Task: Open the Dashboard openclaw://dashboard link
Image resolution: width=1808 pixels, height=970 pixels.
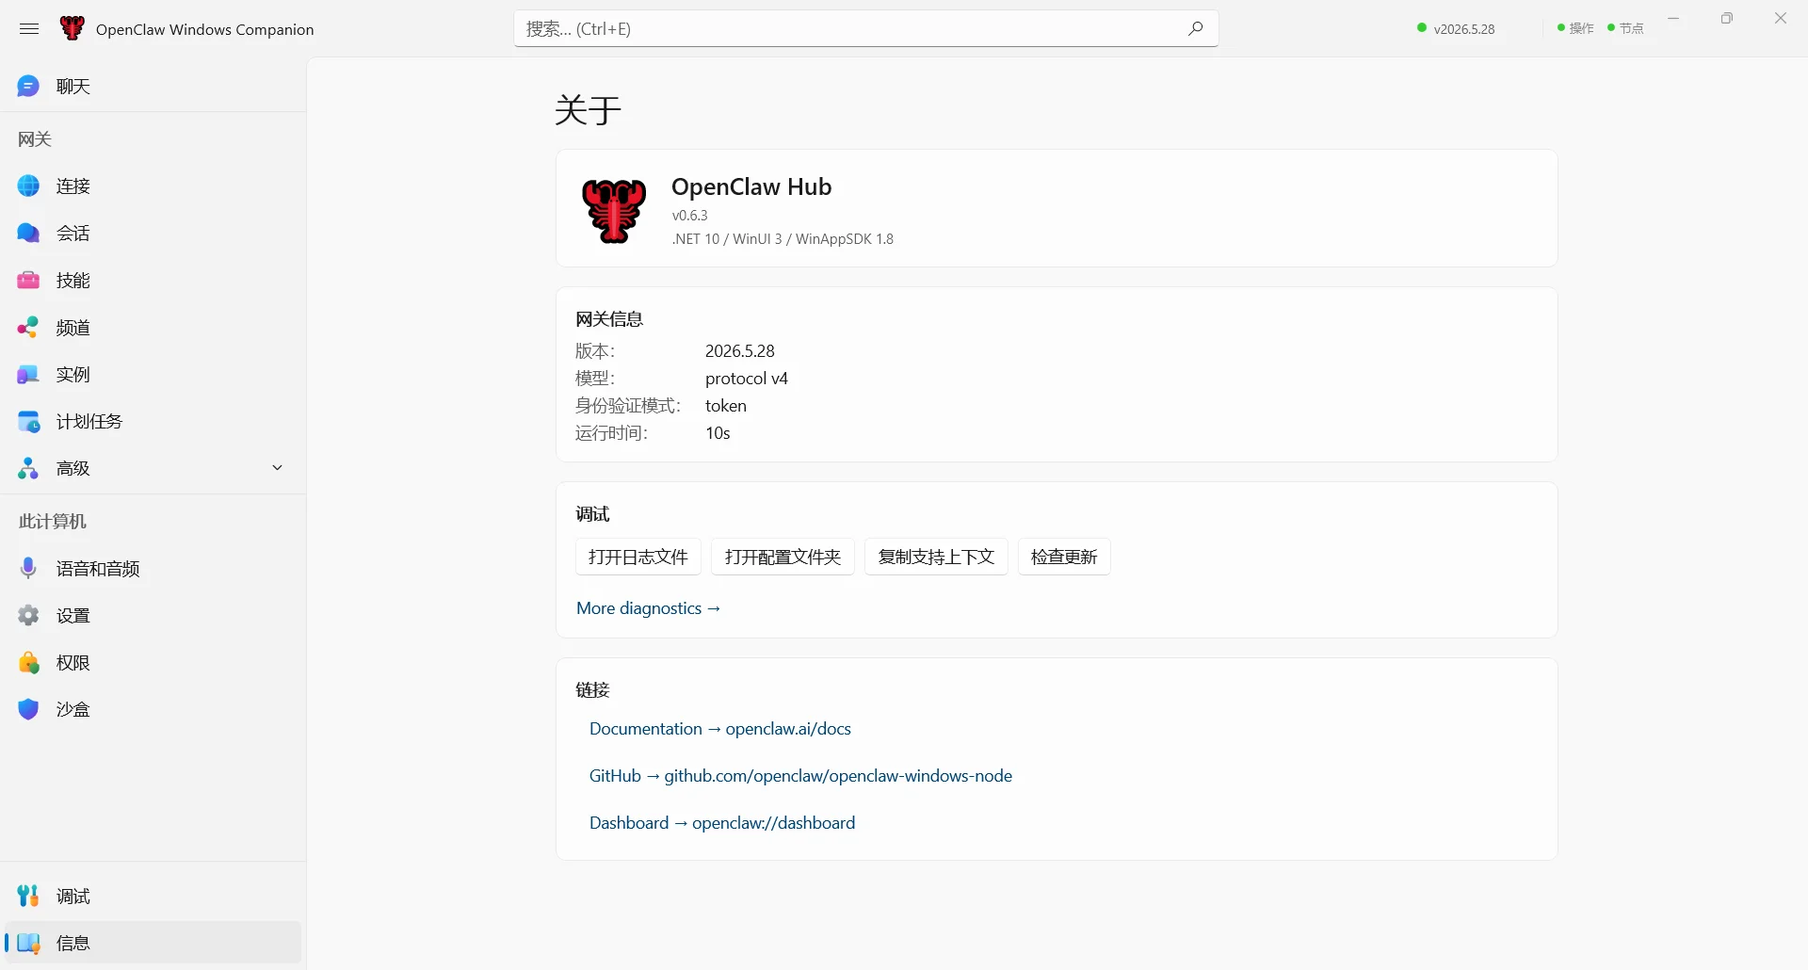Action: pyautogui.click(x=722, y=823)
